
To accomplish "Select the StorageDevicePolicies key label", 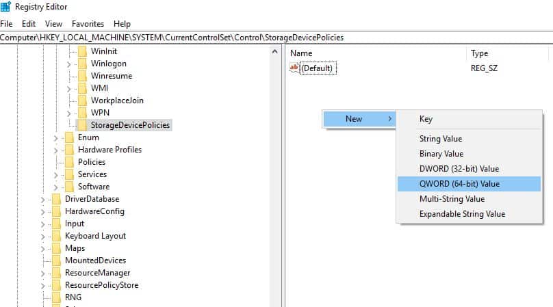I will (x=130, y=125).
